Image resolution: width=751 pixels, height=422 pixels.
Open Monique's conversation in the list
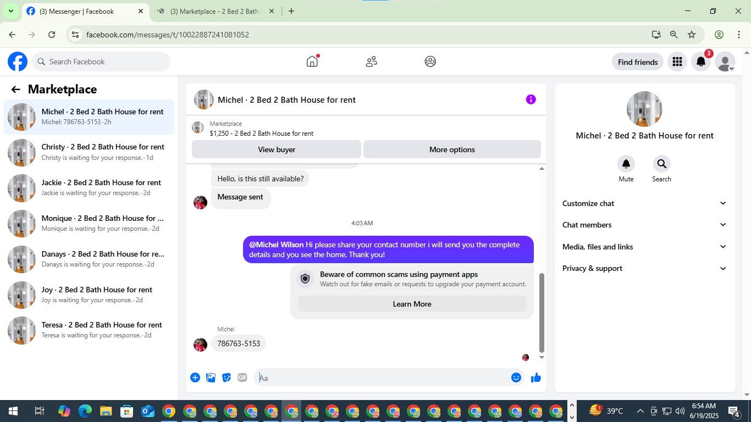89,224
